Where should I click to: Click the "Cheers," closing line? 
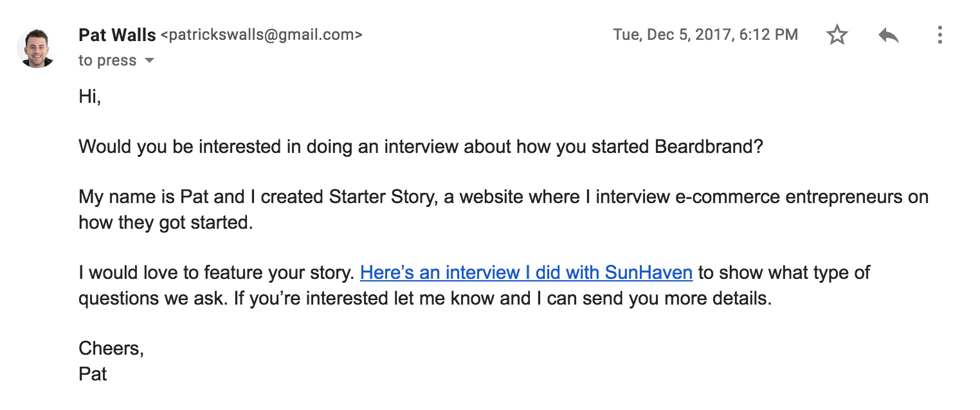coord(111,348)
